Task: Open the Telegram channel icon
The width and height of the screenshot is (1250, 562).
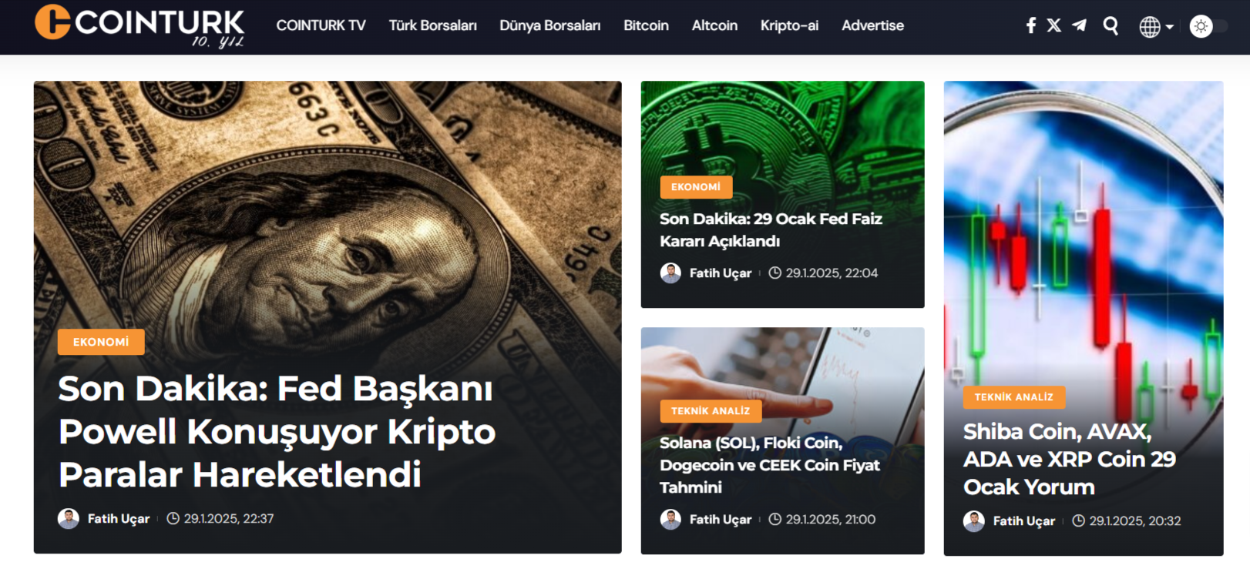Action: (x=1079, y=25)
